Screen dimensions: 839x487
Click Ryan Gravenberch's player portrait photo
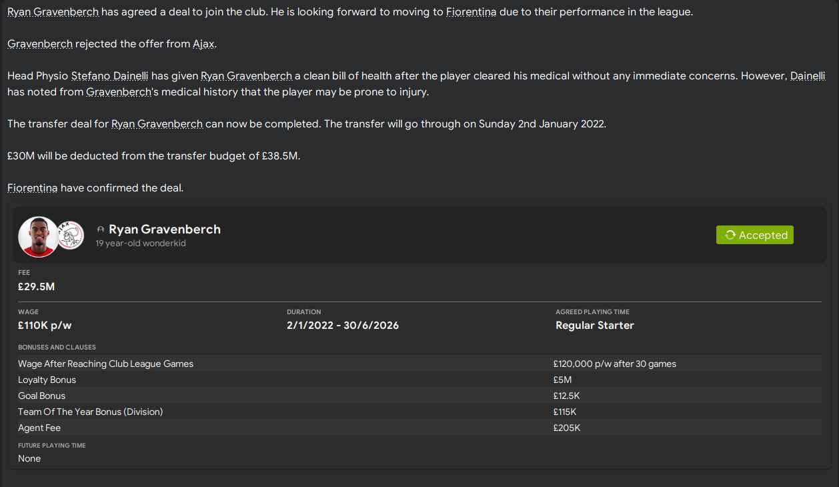(x=38, y=236)
